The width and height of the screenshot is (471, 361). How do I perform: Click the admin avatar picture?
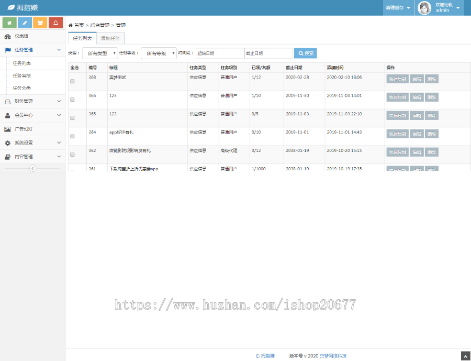424,8
